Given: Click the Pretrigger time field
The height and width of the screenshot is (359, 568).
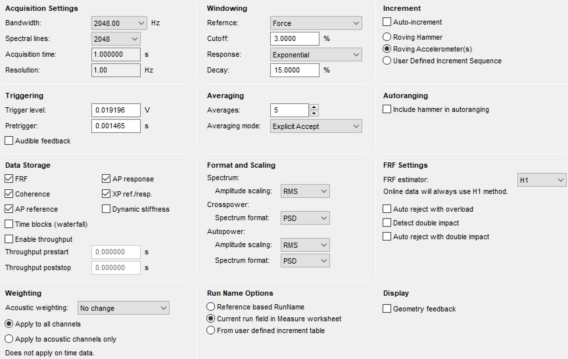Looking at the screenshot, I should [x=116, y=126].
